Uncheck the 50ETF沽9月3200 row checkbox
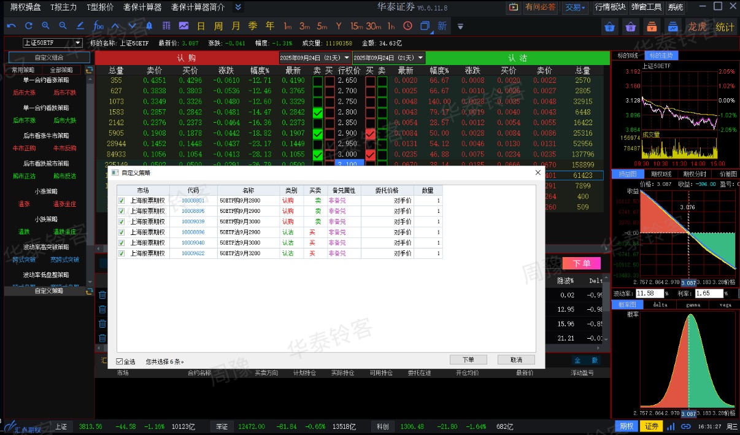 [121, 253]
